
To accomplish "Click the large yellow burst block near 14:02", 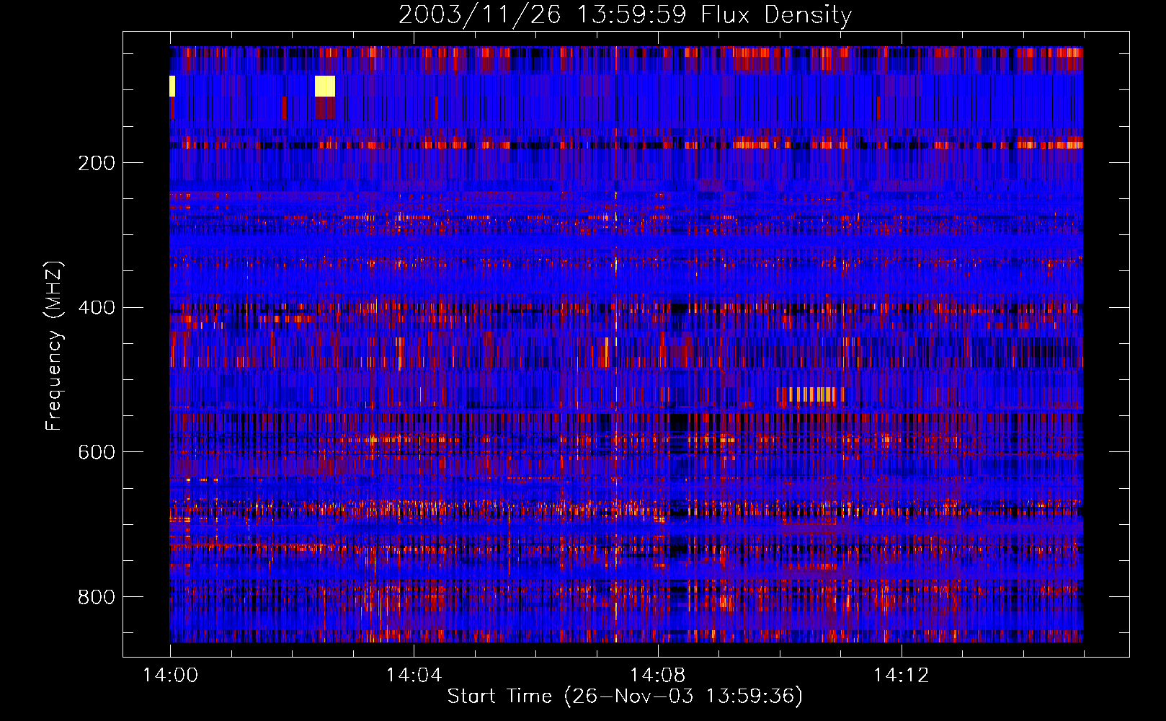I will pyautogui.click(x=325, y=86).
